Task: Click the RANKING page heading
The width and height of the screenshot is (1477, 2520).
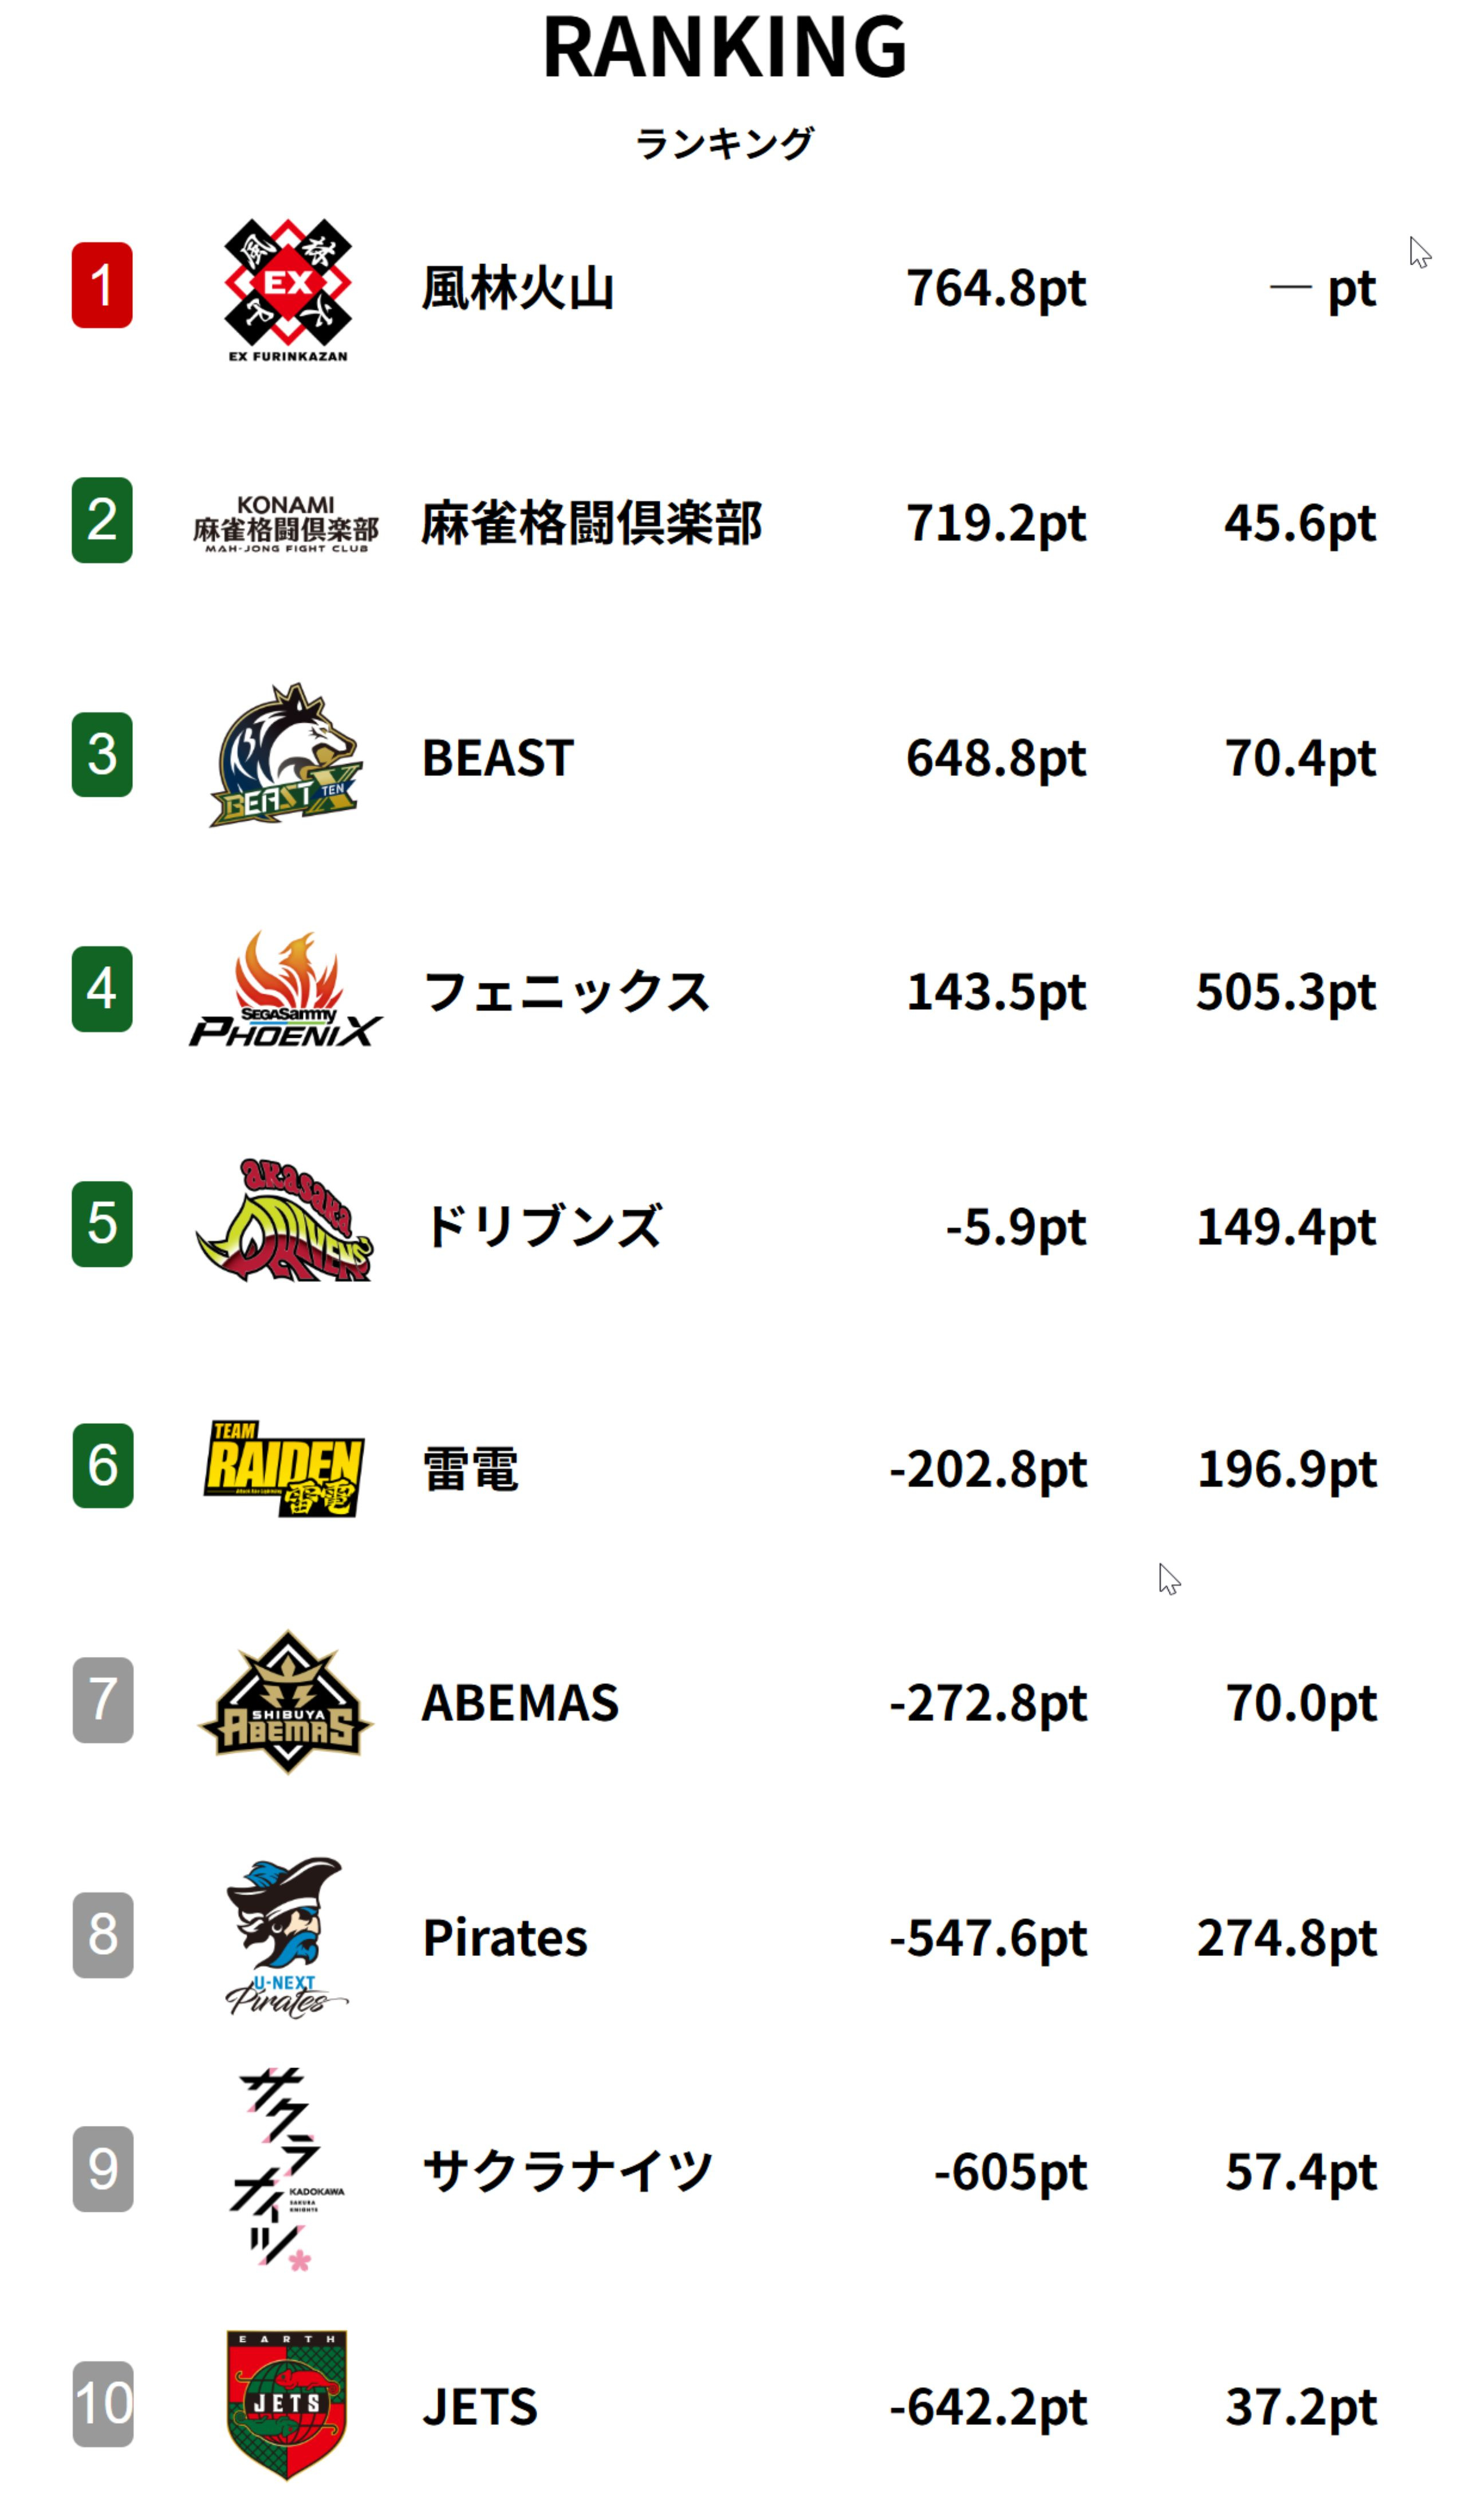Action: [x=724, y=47]
